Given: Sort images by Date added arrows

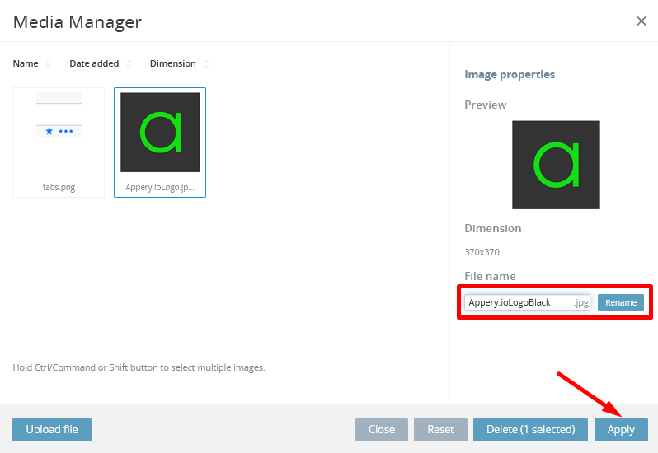Looking at the screenshot, I should click(129, 63).
